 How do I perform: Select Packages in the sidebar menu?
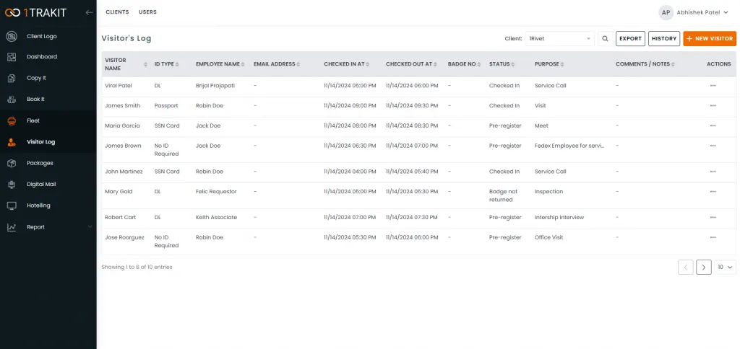click(x=40, y=163)
